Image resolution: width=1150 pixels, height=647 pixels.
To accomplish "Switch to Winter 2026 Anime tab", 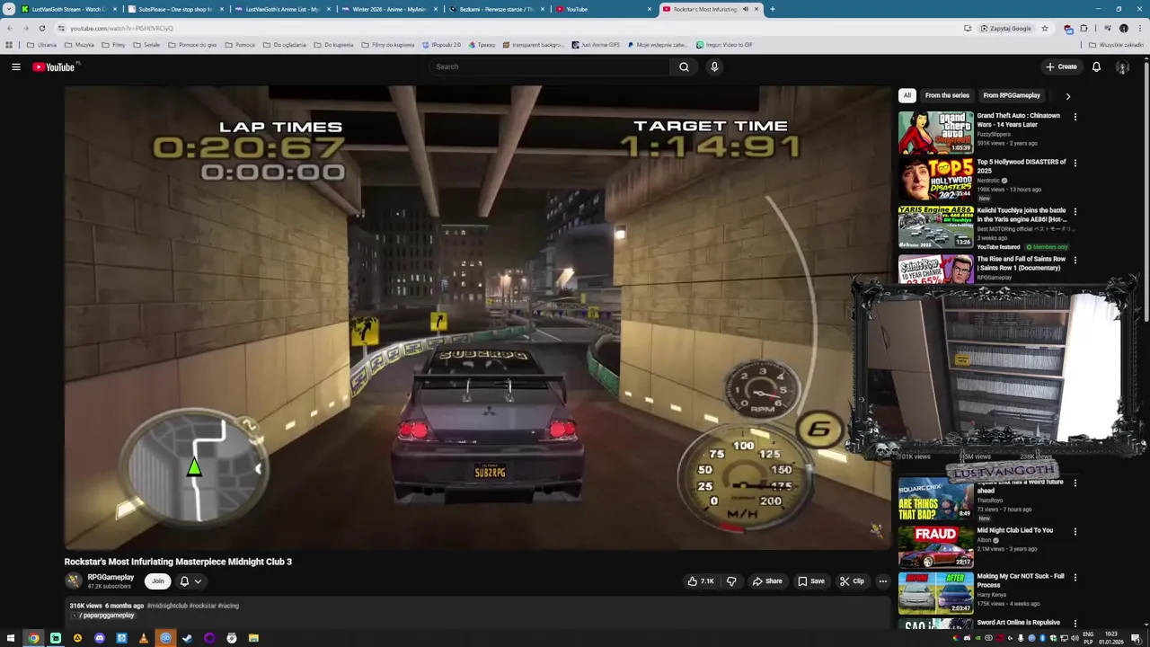I will coord(388,9).
